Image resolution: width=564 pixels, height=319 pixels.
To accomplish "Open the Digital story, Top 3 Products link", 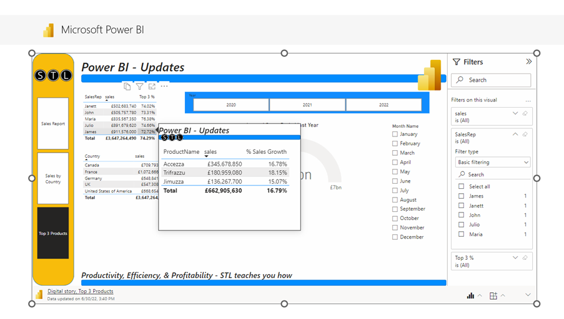I will click(80, 292).
